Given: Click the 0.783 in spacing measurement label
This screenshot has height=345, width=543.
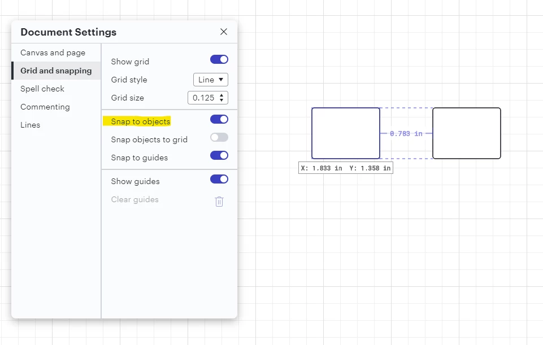Looking at the screenshot, I should pyautogui.click(x=406, y=134).
